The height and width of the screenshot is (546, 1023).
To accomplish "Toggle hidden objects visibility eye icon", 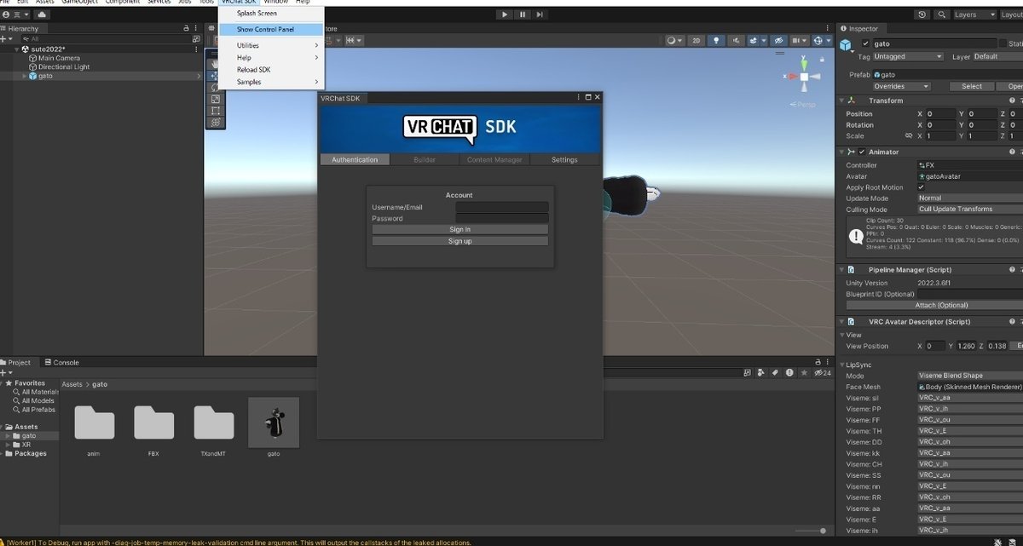I will 777,40.
